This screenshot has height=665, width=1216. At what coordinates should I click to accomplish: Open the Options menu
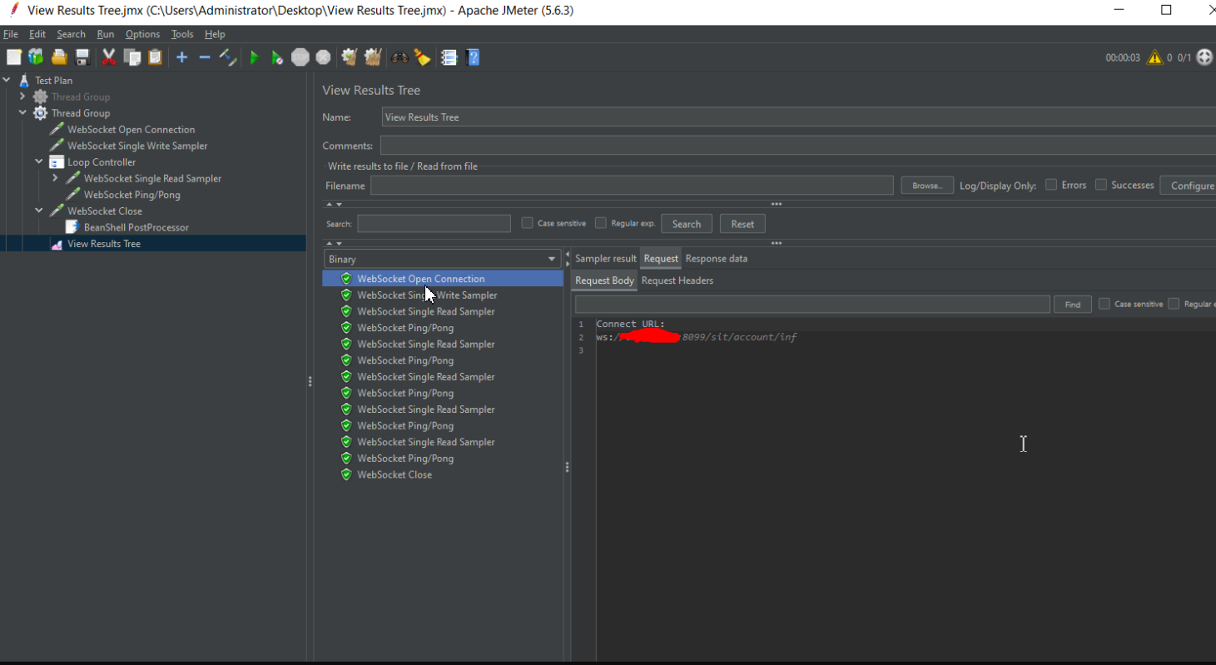coord(142,34)
